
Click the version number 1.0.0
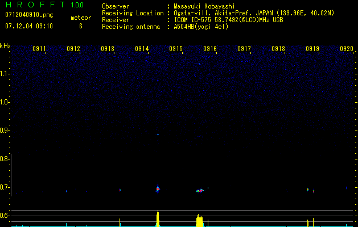tap(77, 5)
